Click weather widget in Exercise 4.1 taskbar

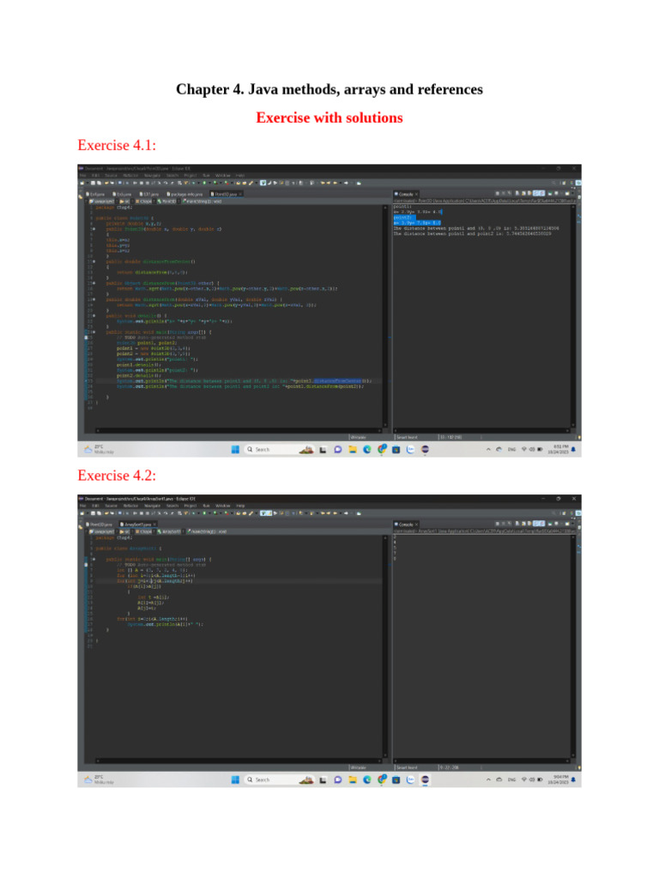tap(93, 449)
